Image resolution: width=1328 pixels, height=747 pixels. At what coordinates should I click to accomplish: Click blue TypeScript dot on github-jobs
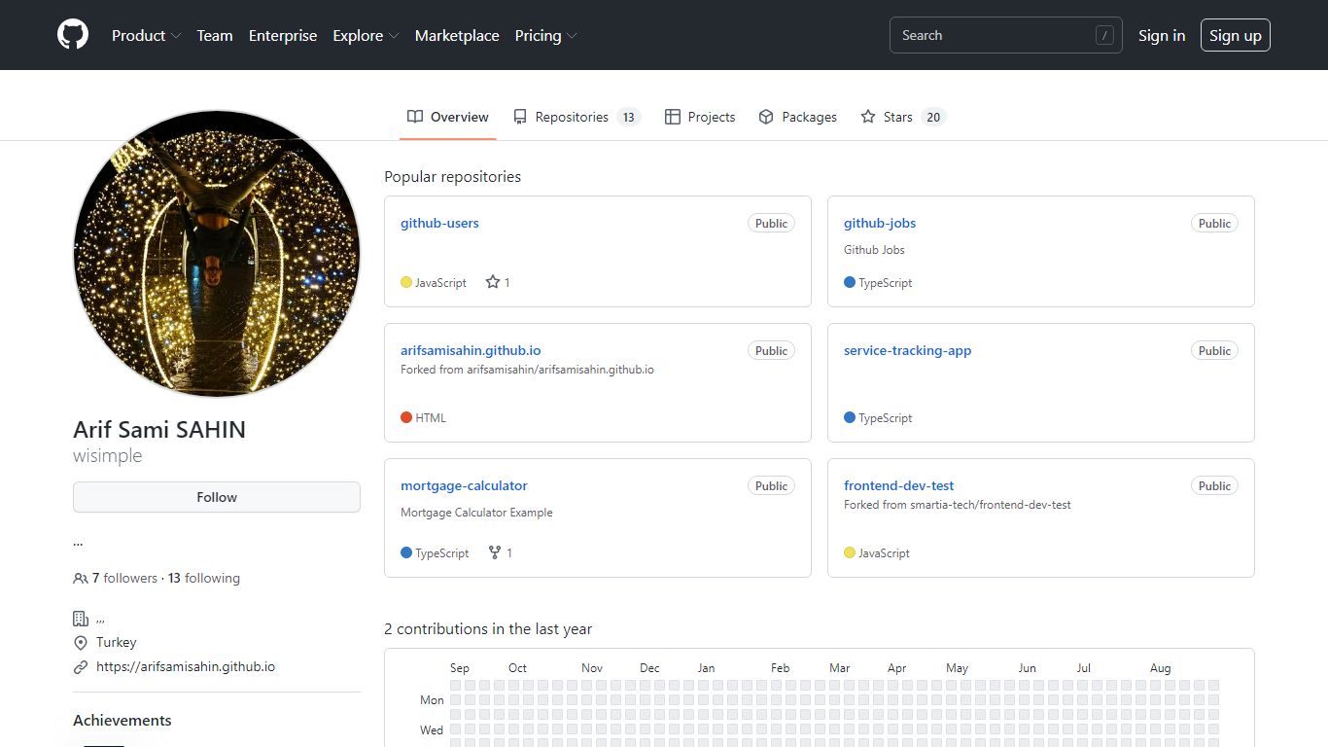[850, 282]
